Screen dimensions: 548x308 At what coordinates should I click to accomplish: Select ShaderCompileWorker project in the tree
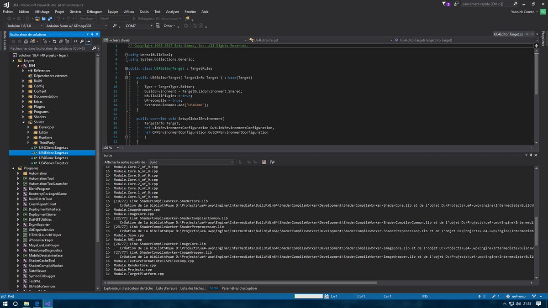tap(46, 266)
